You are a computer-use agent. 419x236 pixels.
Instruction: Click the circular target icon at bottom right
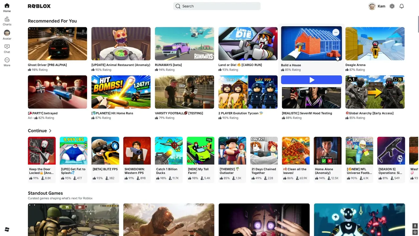click(415, 232)
